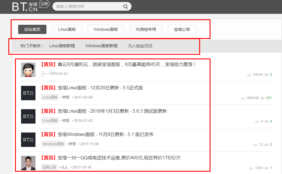
Task: Click the eye icon beside 12 views
Action: [255, 145]
